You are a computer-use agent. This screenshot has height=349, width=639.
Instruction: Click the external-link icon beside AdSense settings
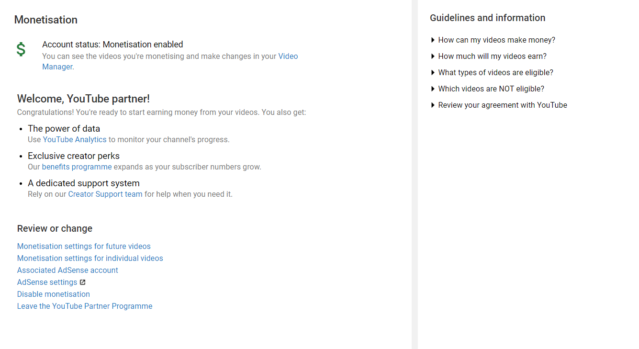[83, 282]
